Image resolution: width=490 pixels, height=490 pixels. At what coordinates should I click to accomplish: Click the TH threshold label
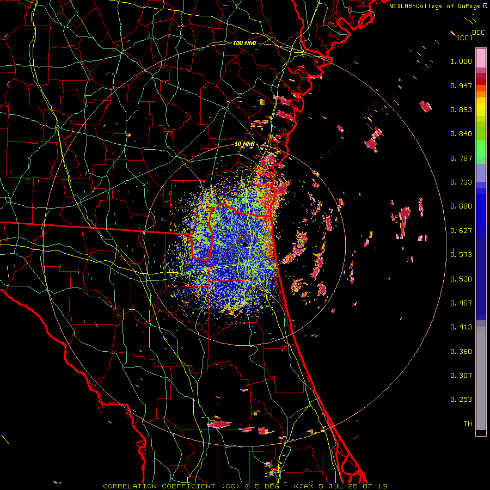[x=468, y=424]
